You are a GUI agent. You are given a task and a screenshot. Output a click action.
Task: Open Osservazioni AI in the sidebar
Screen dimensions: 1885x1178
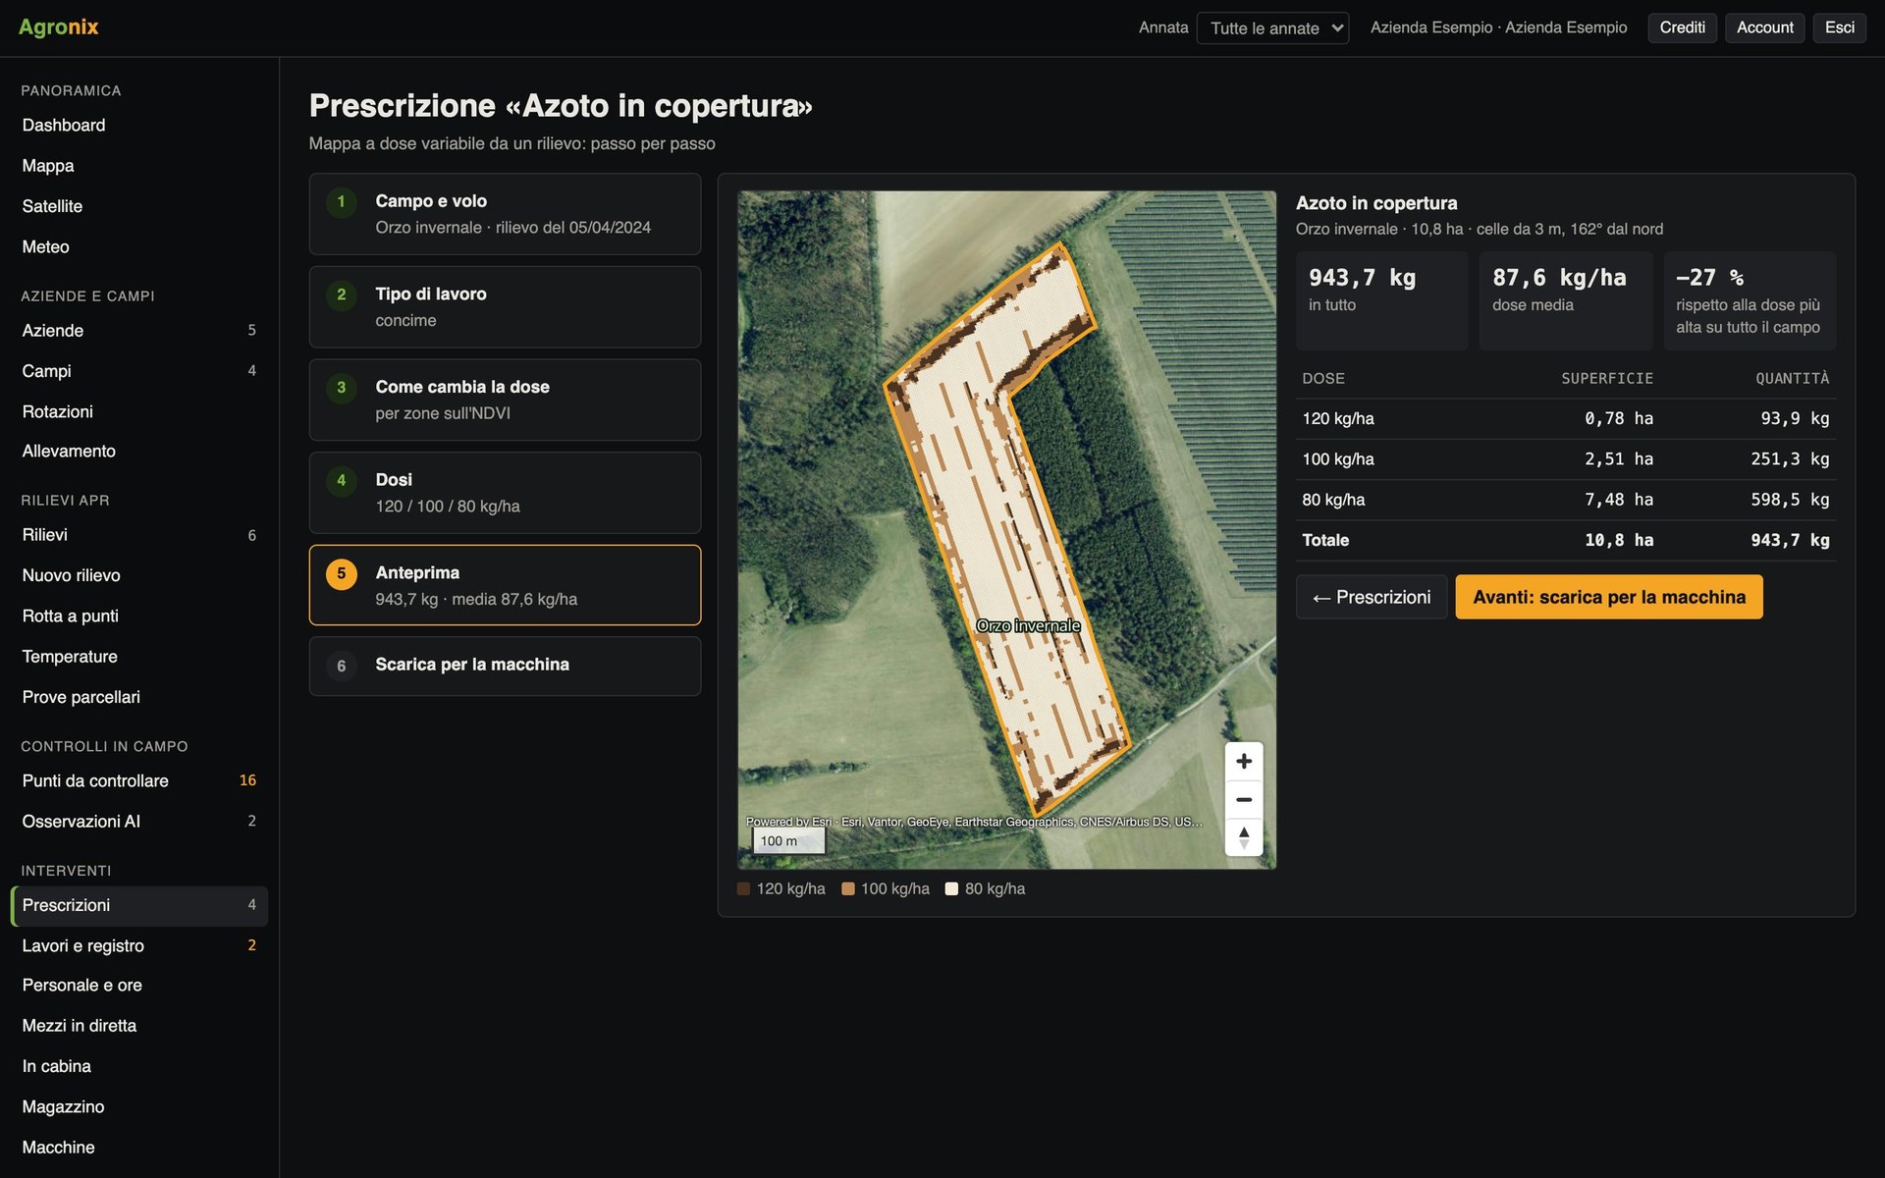[139, 822]
